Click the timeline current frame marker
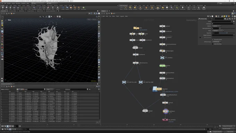 coord(79,125)
